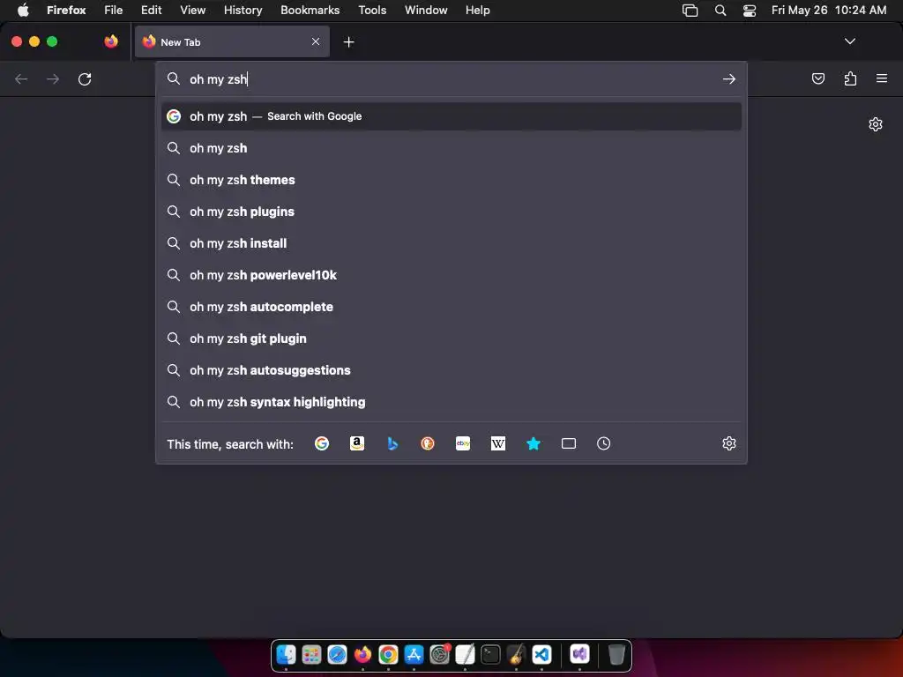Open Visual Studio Code from the Dock
This screenshot has width=903, height=677.
pyautogui.click(x=541, y=655)
